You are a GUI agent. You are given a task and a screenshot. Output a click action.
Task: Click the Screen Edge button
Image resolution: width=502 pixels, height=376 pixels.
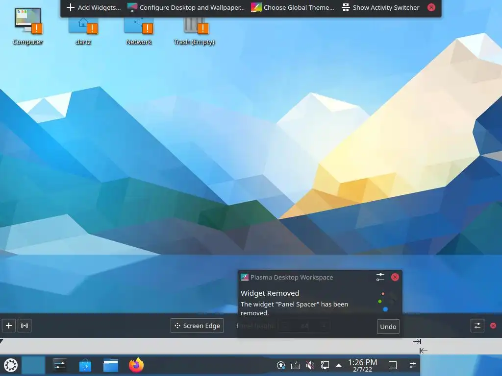pos(197,326)
